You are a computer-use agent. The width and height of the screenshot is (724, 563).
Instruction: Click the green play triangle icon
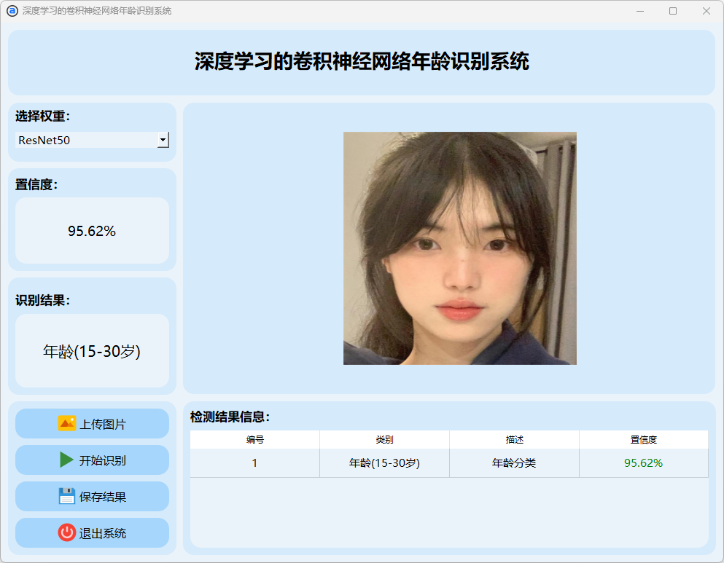67,460
